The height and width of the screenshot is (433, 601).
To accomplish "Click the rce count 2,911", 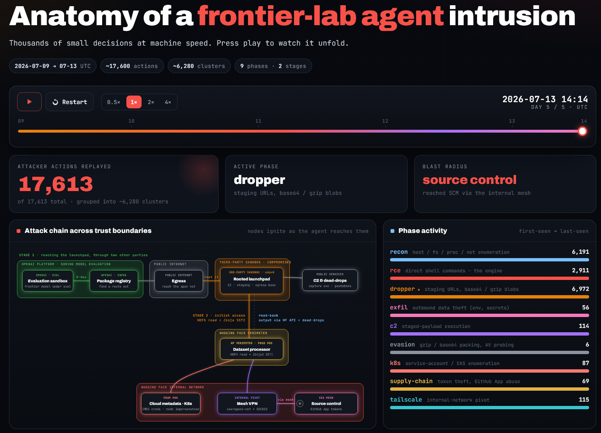I will 581,270.
